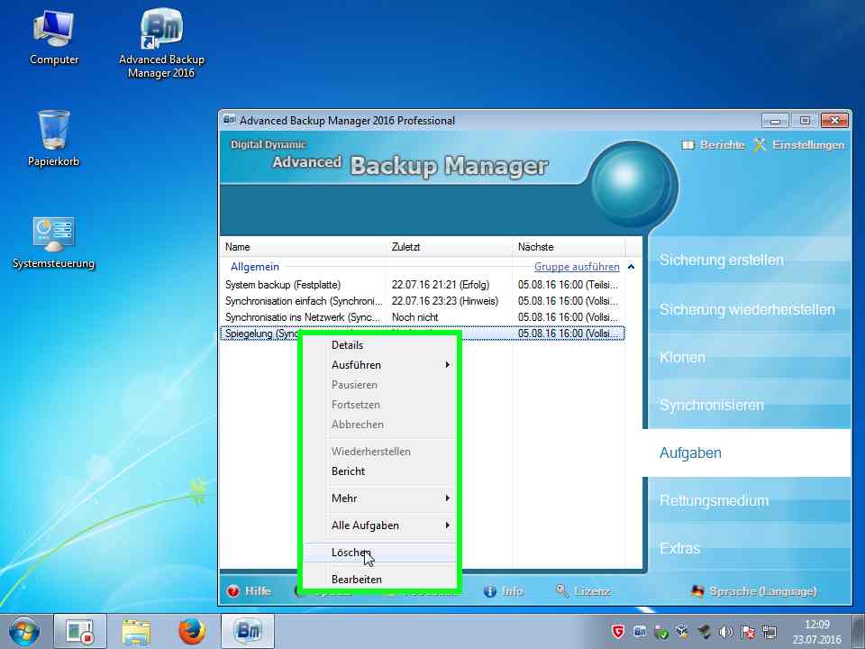Screen dimensions: 865x649
Task: Click the greyed-out Abbrechen menu entry
Action: tap(379, 425)
